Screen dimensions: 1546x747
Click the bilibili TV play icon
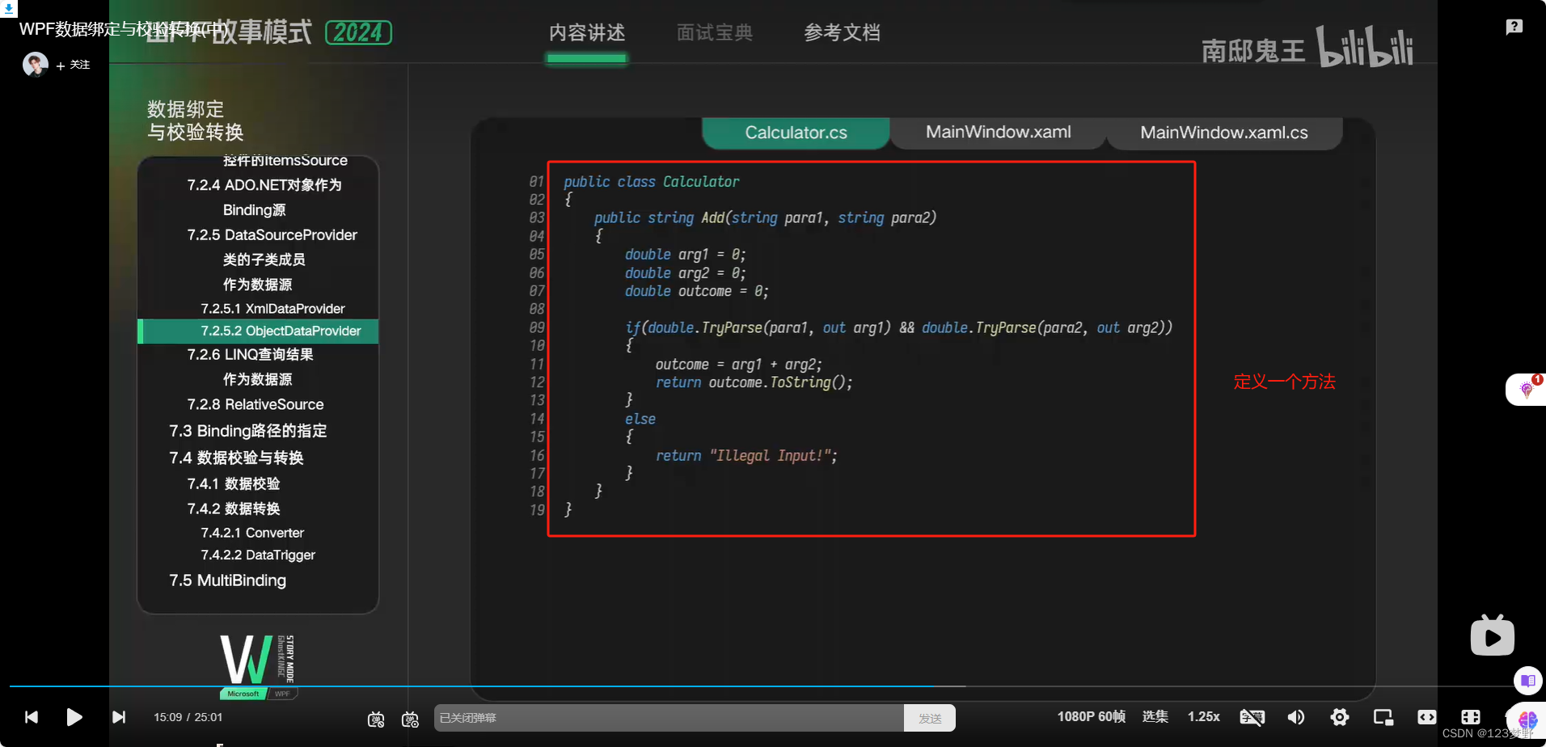(1492, 635)
